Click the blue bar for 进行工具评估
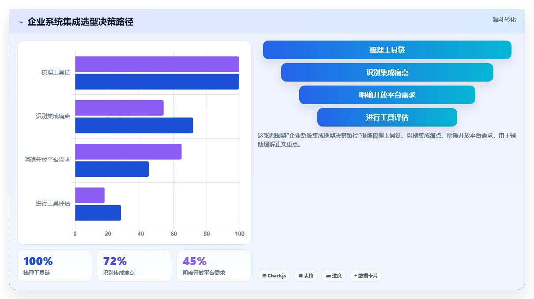Screen dimensions: 534x299 coord(98,213)
